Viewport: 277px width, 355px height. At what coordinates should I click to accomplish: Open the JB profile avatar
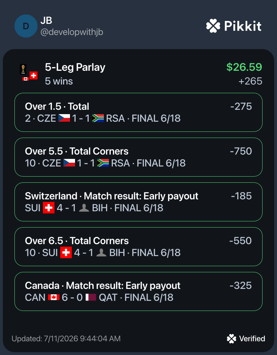point(26,26)
